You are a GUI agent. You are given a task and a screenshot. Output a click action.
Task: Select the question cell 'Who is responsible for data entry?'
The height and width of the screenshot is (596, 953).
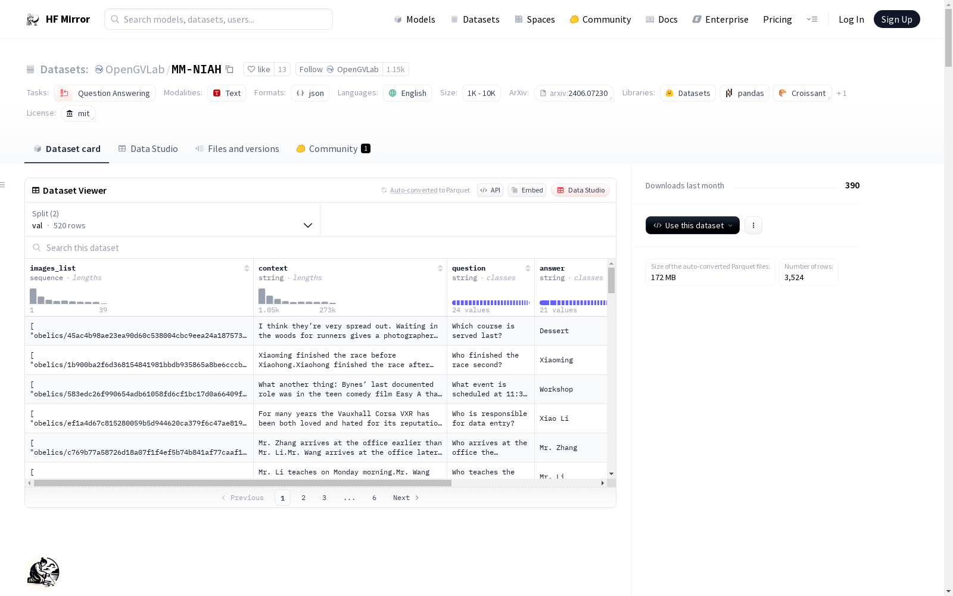(491, 418)
